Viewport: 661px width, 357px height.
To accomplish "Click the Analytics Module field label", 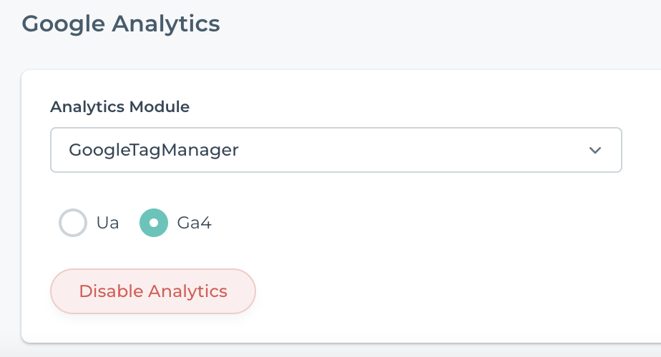I will (x=119, y=107).
